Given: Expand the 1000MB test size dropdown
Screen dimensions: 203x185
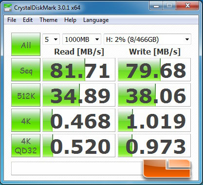Looking at the screenshot, I should [82, 39].
